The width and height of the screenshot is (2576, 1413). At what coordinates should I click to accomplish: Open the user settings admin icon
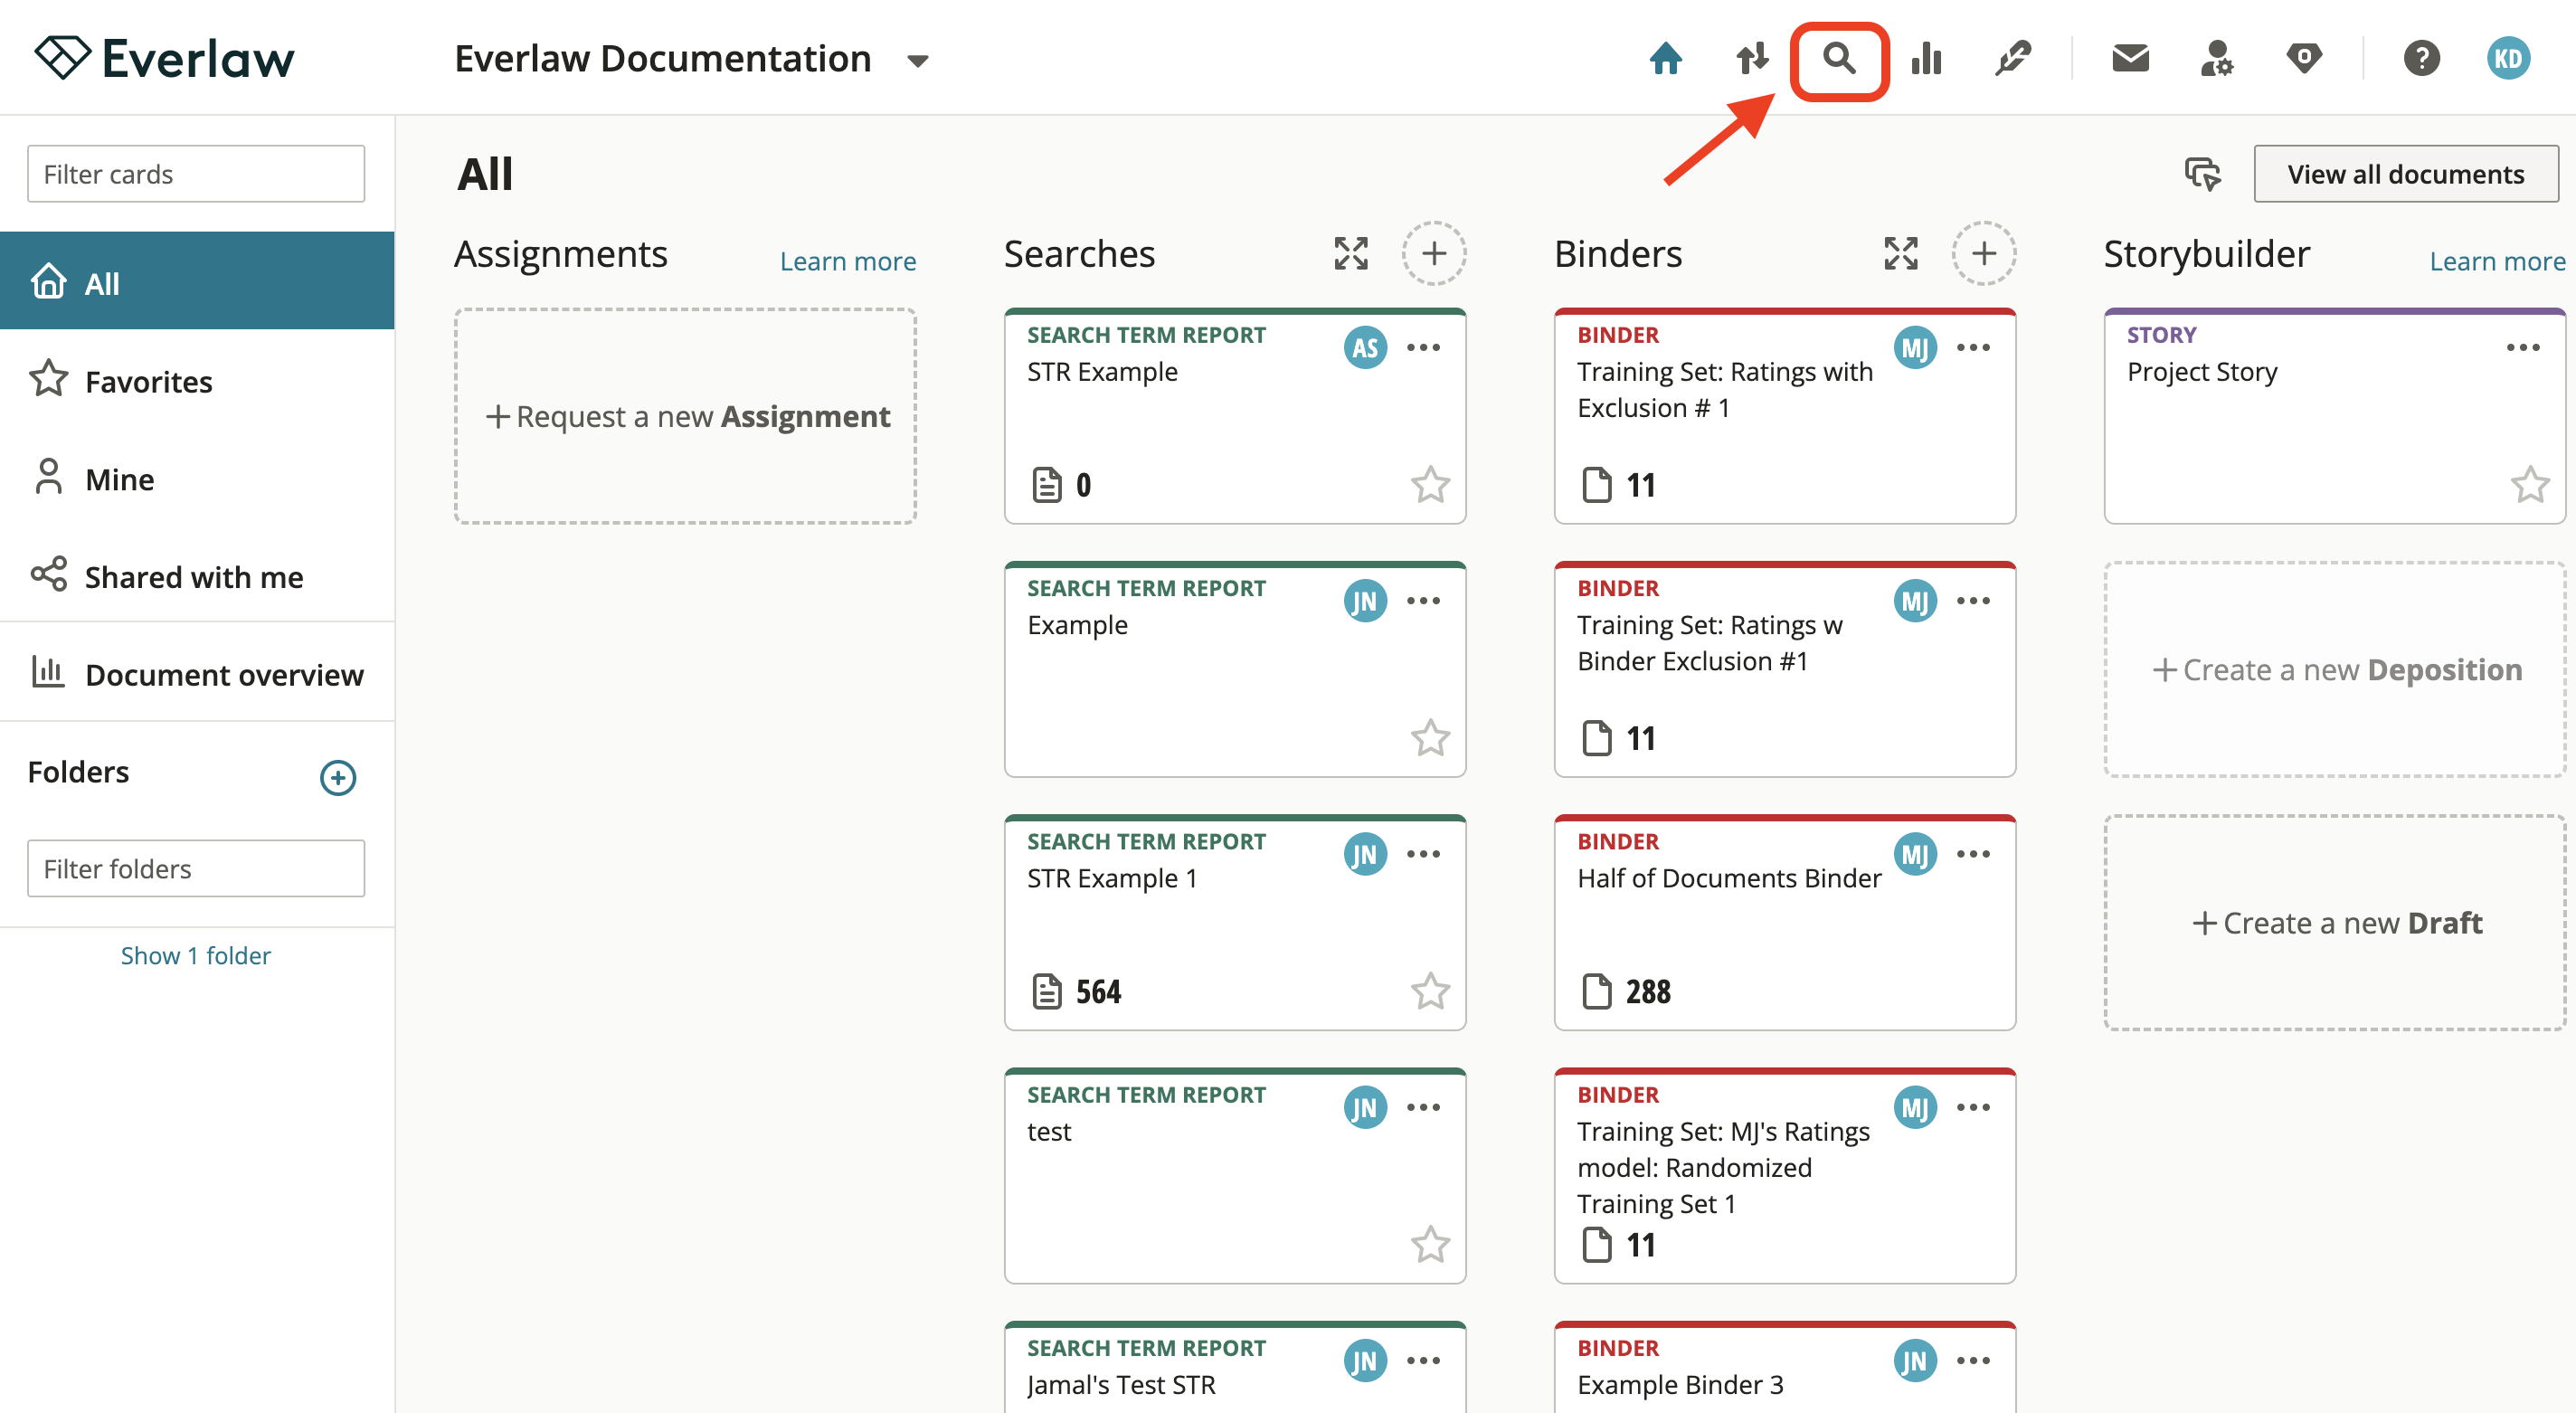(2216, 59)
